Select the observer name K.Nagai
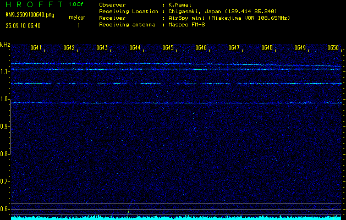The width and height of the screenshot is (346, 220). (x=180, y=4)
